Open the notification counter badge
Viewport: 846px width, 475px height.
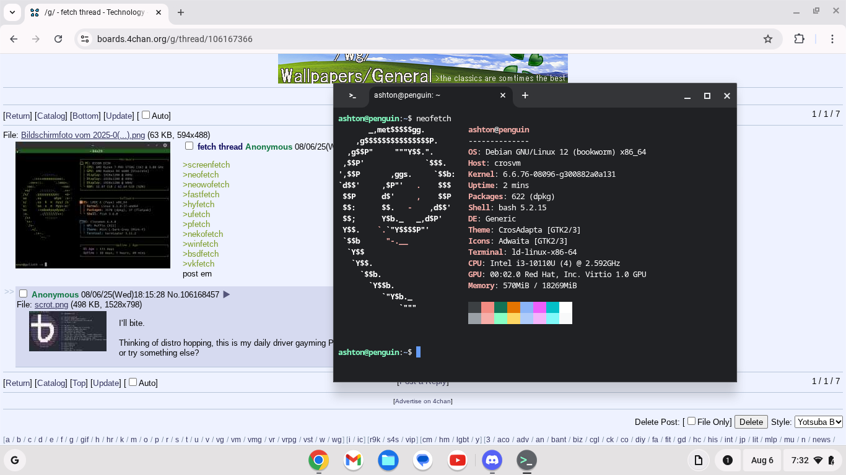tap(728, 460)
